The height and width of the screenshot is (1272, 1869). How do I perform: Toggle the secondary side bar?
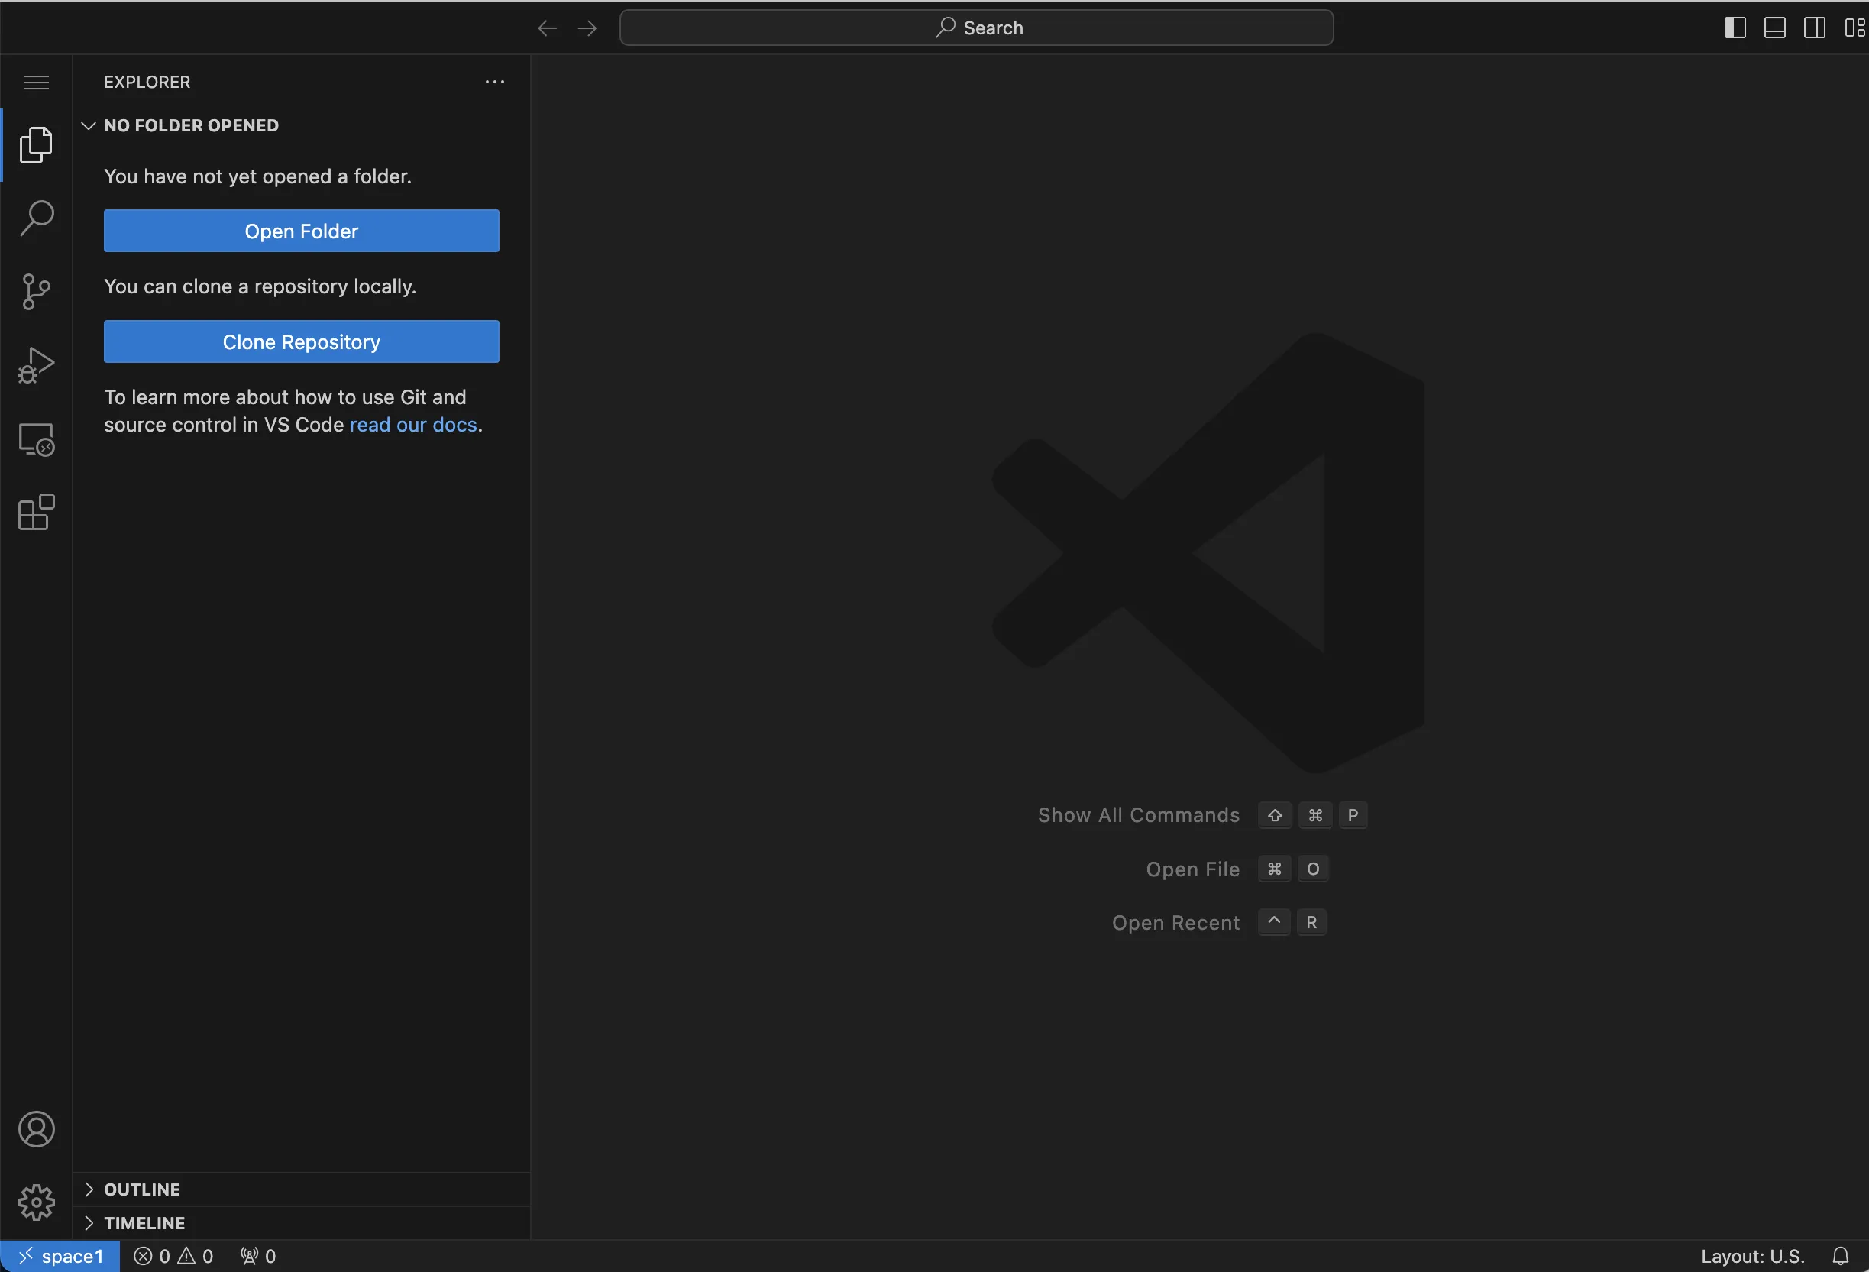(1814, 28)
